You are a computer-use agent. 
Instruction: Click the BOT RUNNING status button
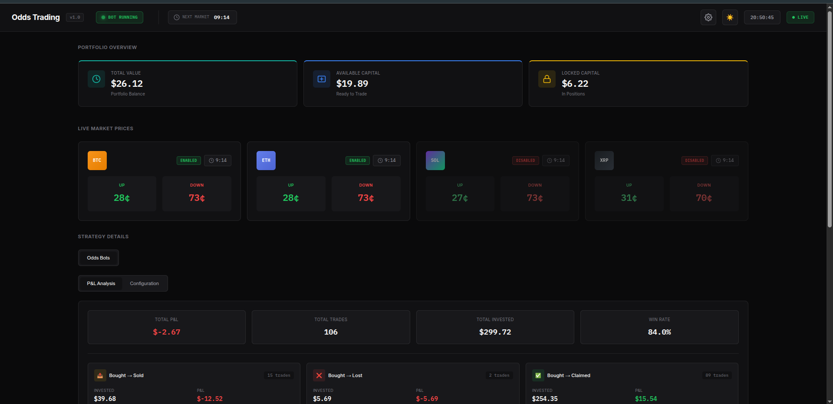tap(119, 17)
